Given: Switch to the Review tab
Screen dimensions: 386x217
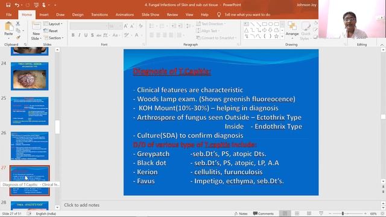Looking at the screenshot, I should tap(172, 14).
